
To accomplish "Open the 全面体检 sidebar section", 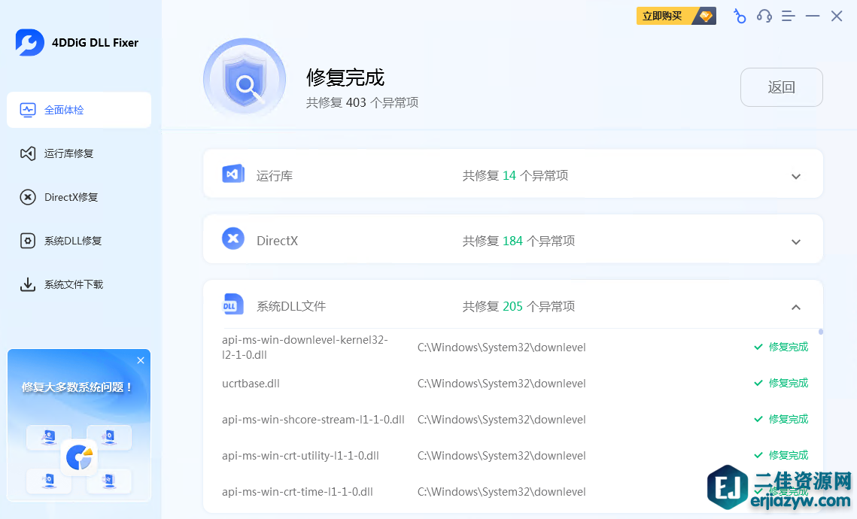I will (x=79, y=110).
